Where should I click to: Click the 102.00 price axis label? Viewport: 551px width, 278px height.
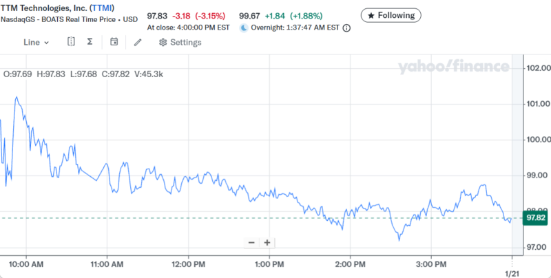[x=537, y=68]
